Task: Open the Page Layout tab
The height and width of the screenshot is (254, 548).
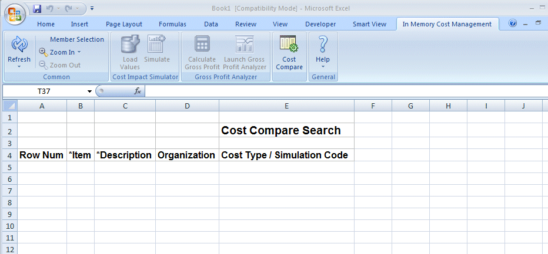Action: [x=124, y=24]
